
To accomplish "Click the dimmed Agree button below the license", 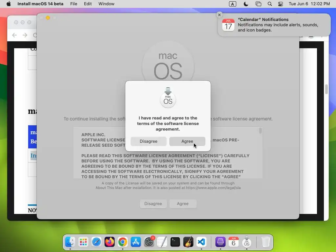I will point(183,203).
